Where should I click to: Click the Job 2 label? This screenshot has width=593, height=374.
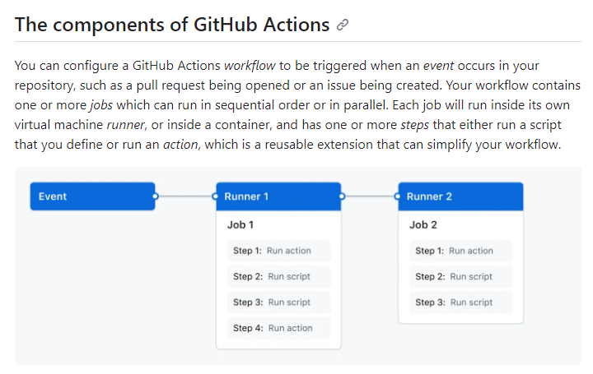coord(423,225)
